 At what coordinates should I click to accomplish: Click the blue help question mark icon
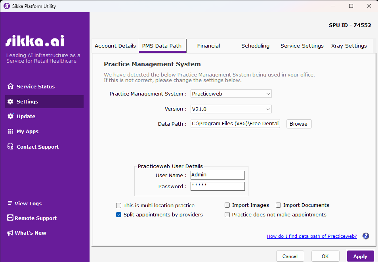[x=366, y=236]
